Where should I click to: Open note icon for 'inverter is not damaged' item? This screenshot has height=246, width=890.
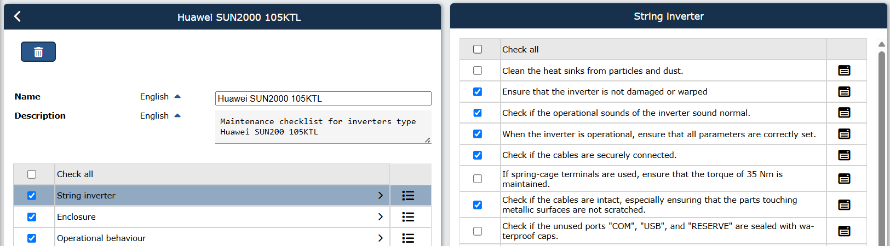[845, 92]
